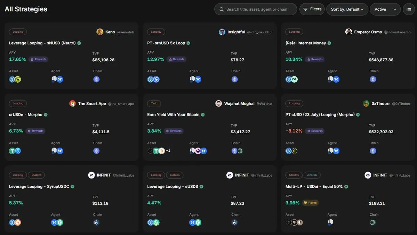Click Airdrop tag on Multi-LP card
This screenshot has width=417, height=235.
point(312,175)
